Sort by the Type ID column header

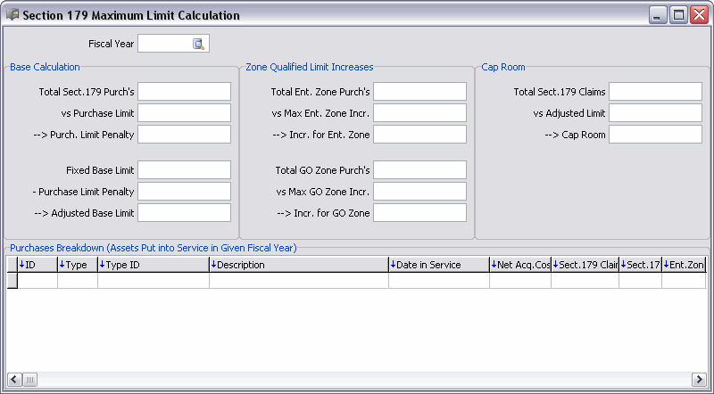click(153, 265)
